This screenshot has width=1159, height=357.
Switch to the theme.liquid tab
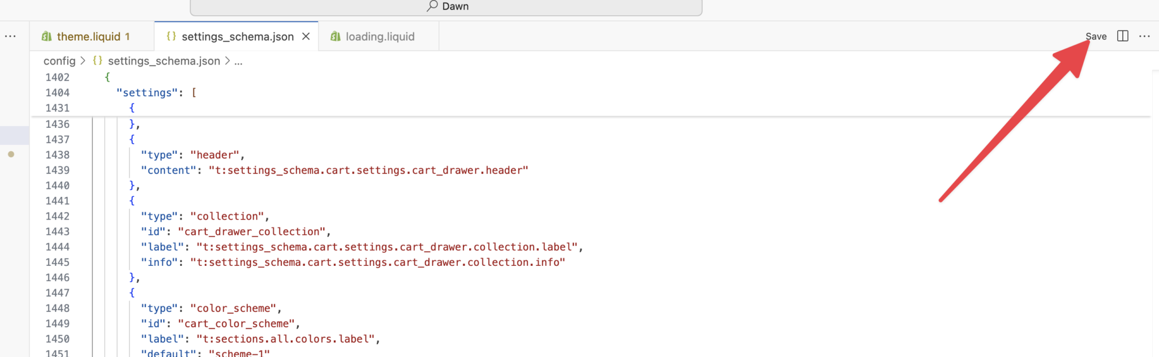coord(88,37)
